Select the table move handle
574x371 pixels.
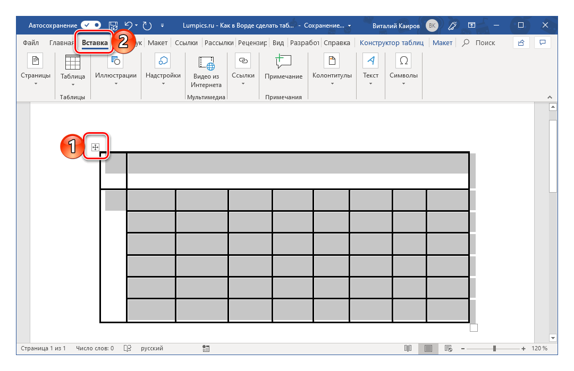(96, 147)
